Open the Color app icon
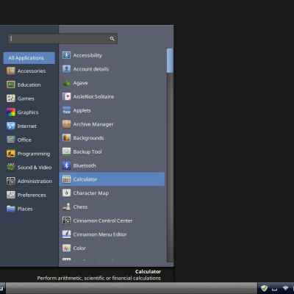Screen dimensions: 294x294 [x=66, y=248]
